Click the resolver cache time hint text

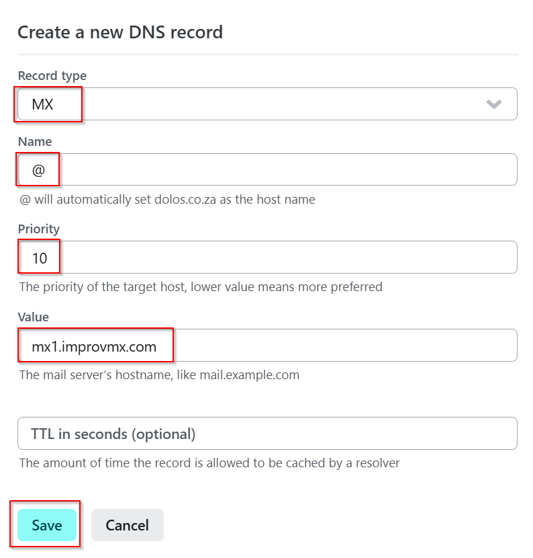(x=209, y=463)
